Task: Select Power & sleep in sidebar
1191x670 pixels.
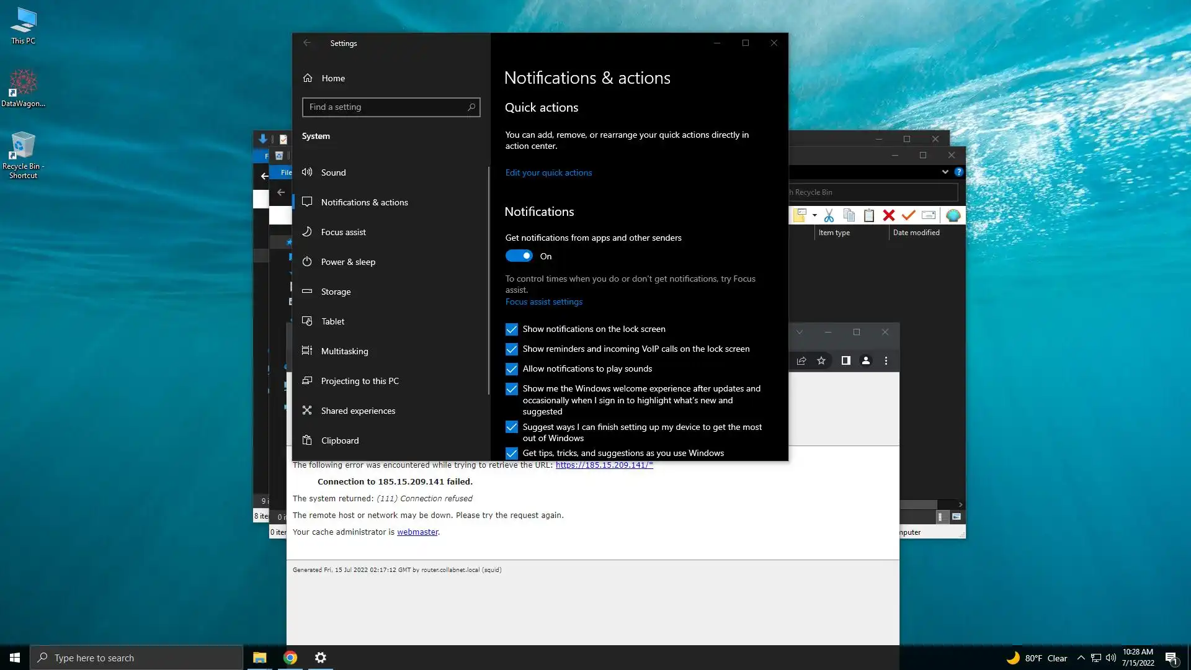Action: point(348,262)
